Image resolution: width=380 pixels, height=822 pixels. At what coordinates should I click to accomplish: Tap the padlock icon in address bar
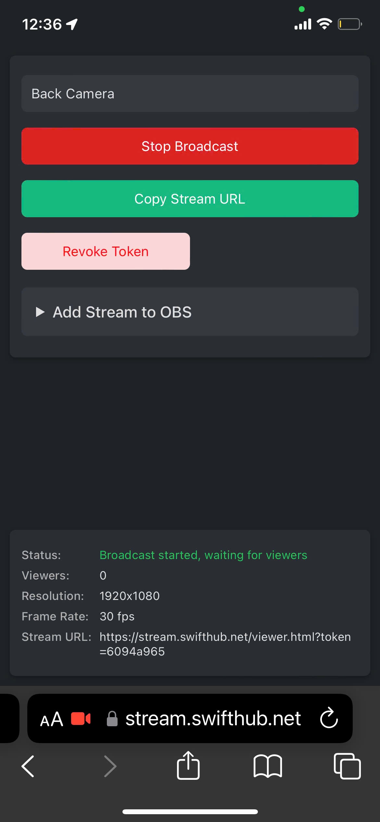pyautogui.click(x=112, y=718)
